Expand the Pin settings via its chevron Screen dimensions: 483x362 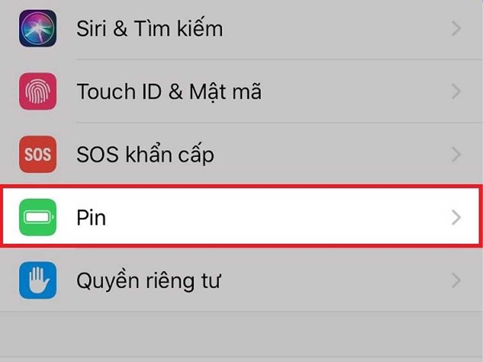click(455, 217)
